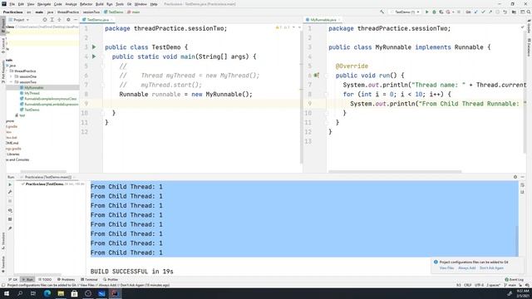Open the Project view dropdown
Viewport: 532px width, 299px height.
pyautogui.click(x=19, y=20)
